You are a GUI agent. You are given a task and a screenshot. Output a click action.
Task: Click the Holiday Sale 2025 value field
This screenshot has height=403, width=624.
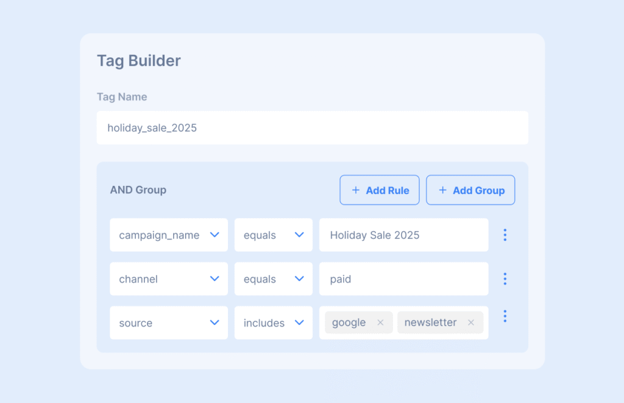[403, 235]
